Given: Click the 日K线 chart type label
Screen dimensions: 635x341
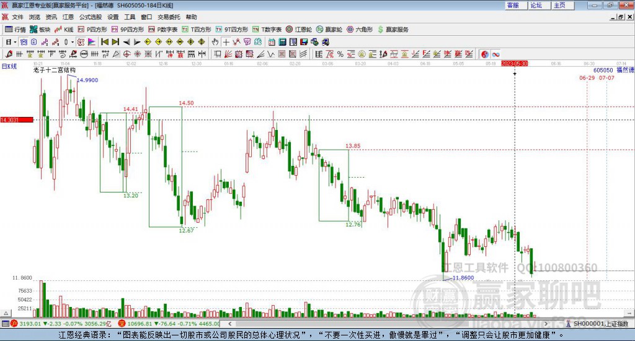Looking at the screenshot, I should pyautogui.click(x=9, y=66).
